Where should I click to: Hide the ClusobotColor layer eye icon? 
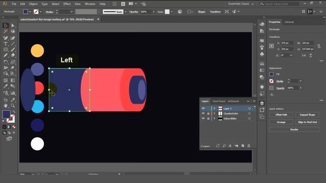203,113
